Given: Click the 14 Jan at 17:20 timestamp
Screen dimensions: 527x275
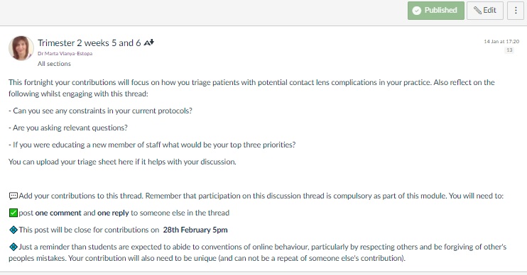Looking at the screenshot, I should (501, 42).
